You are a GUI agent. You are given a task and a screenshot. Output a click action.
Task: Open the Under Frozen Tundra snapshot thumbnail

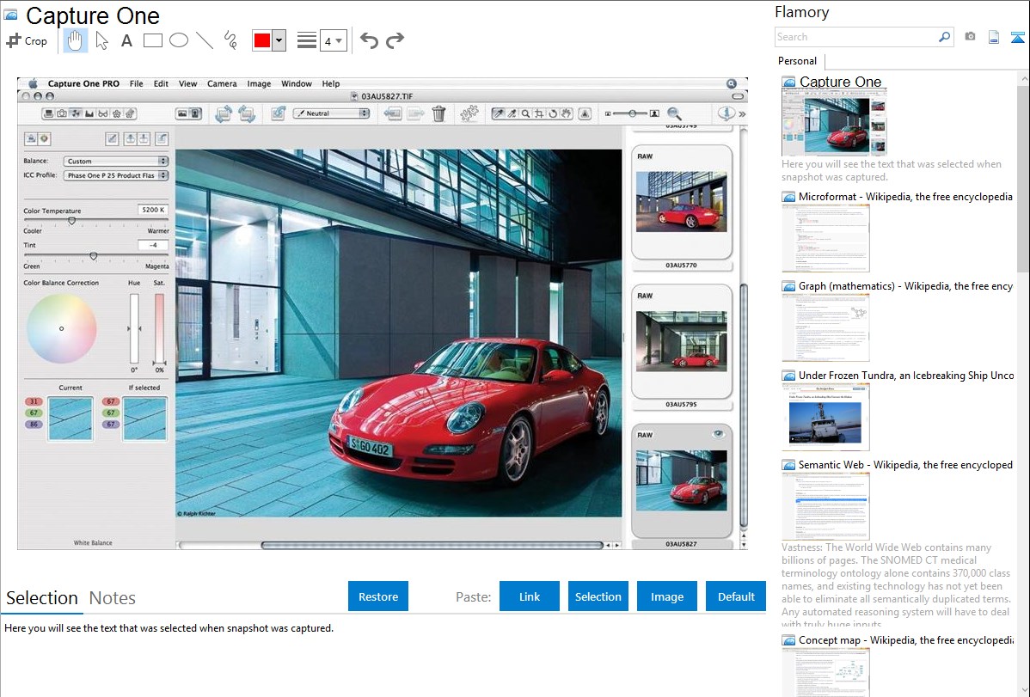click(825, 417)
